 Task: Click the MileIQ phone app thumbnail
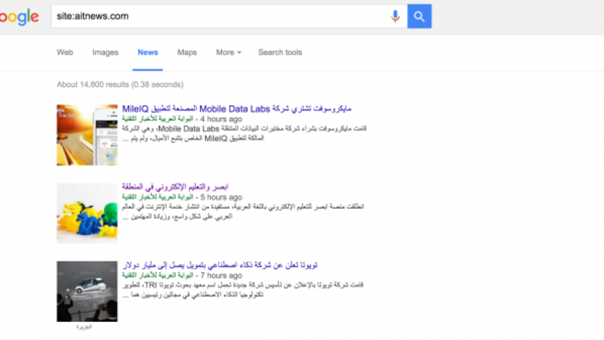click(x=87, y=135)
